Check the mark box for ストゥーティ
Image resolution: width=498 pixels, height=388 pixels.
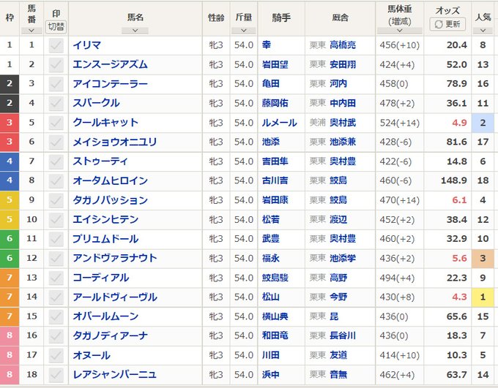click(56, 161)
